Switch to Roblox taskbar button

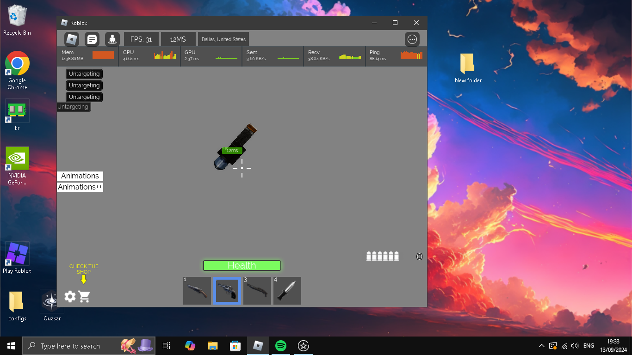coord(258,346)
